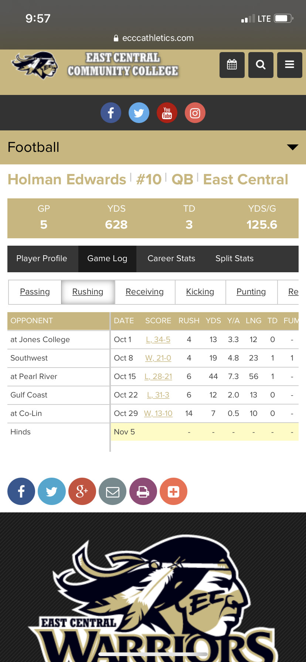Open the calendar schedule icon
The height and width of the screenshot is (662, 306).
[232, 65]
